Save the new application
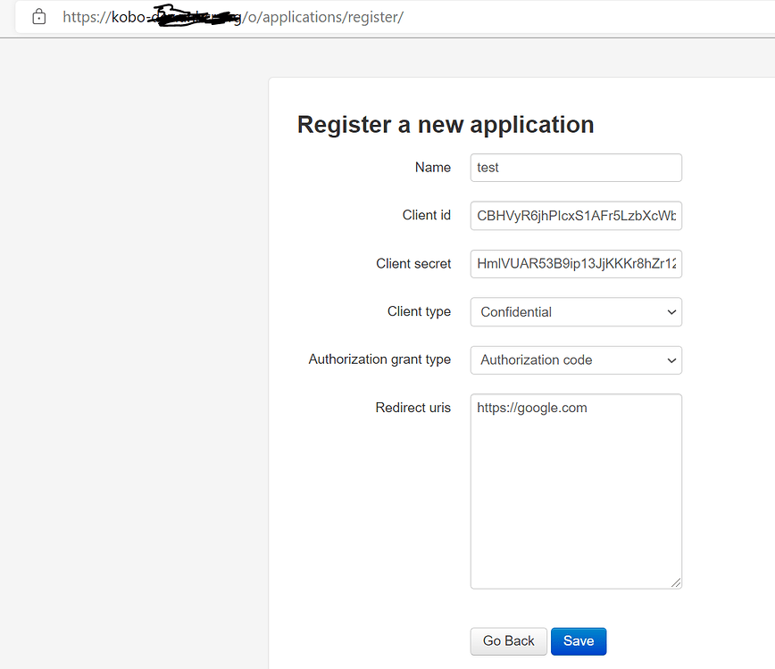The width and height of the screenshot is (775, 669). tap(578, 641)
